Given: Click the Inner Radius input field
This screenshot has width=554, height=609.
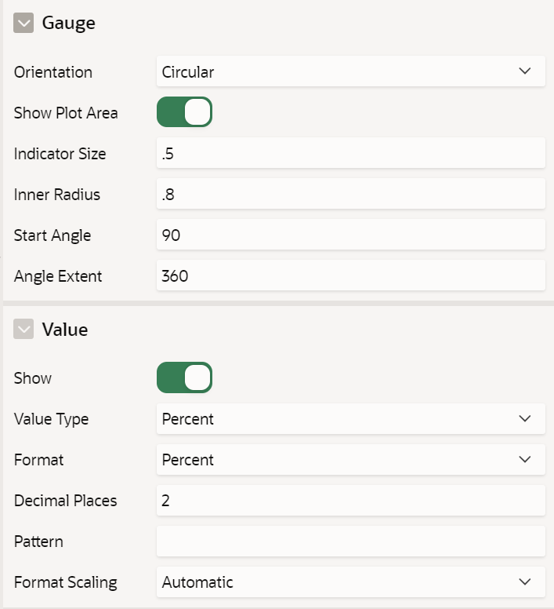Looking at the screenshot, I should coord(350,195).
